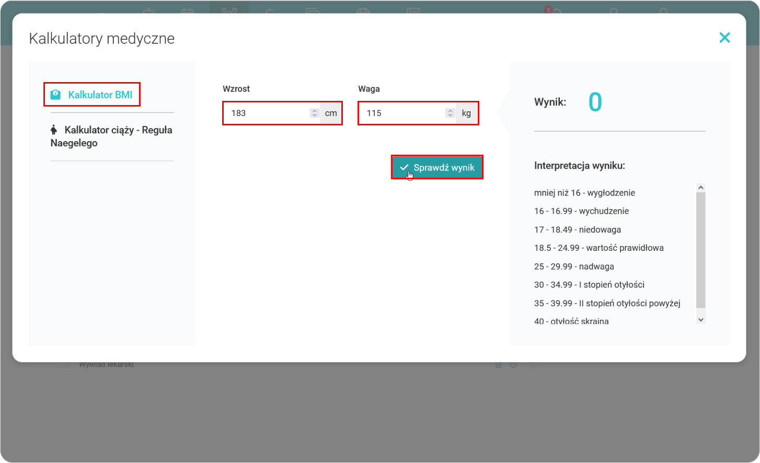
Task: Click '30 - 34.99 - I stopień otyłości'
Action: 589,285
